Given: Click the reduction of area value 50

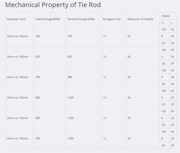Looking at the screenshot, I should [x=129, y=36].
